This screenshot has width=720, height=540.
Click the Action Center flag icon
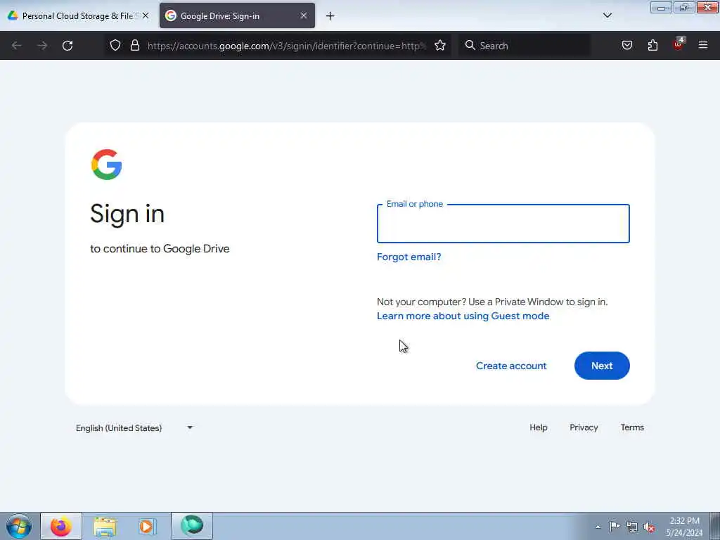(615, 527)
